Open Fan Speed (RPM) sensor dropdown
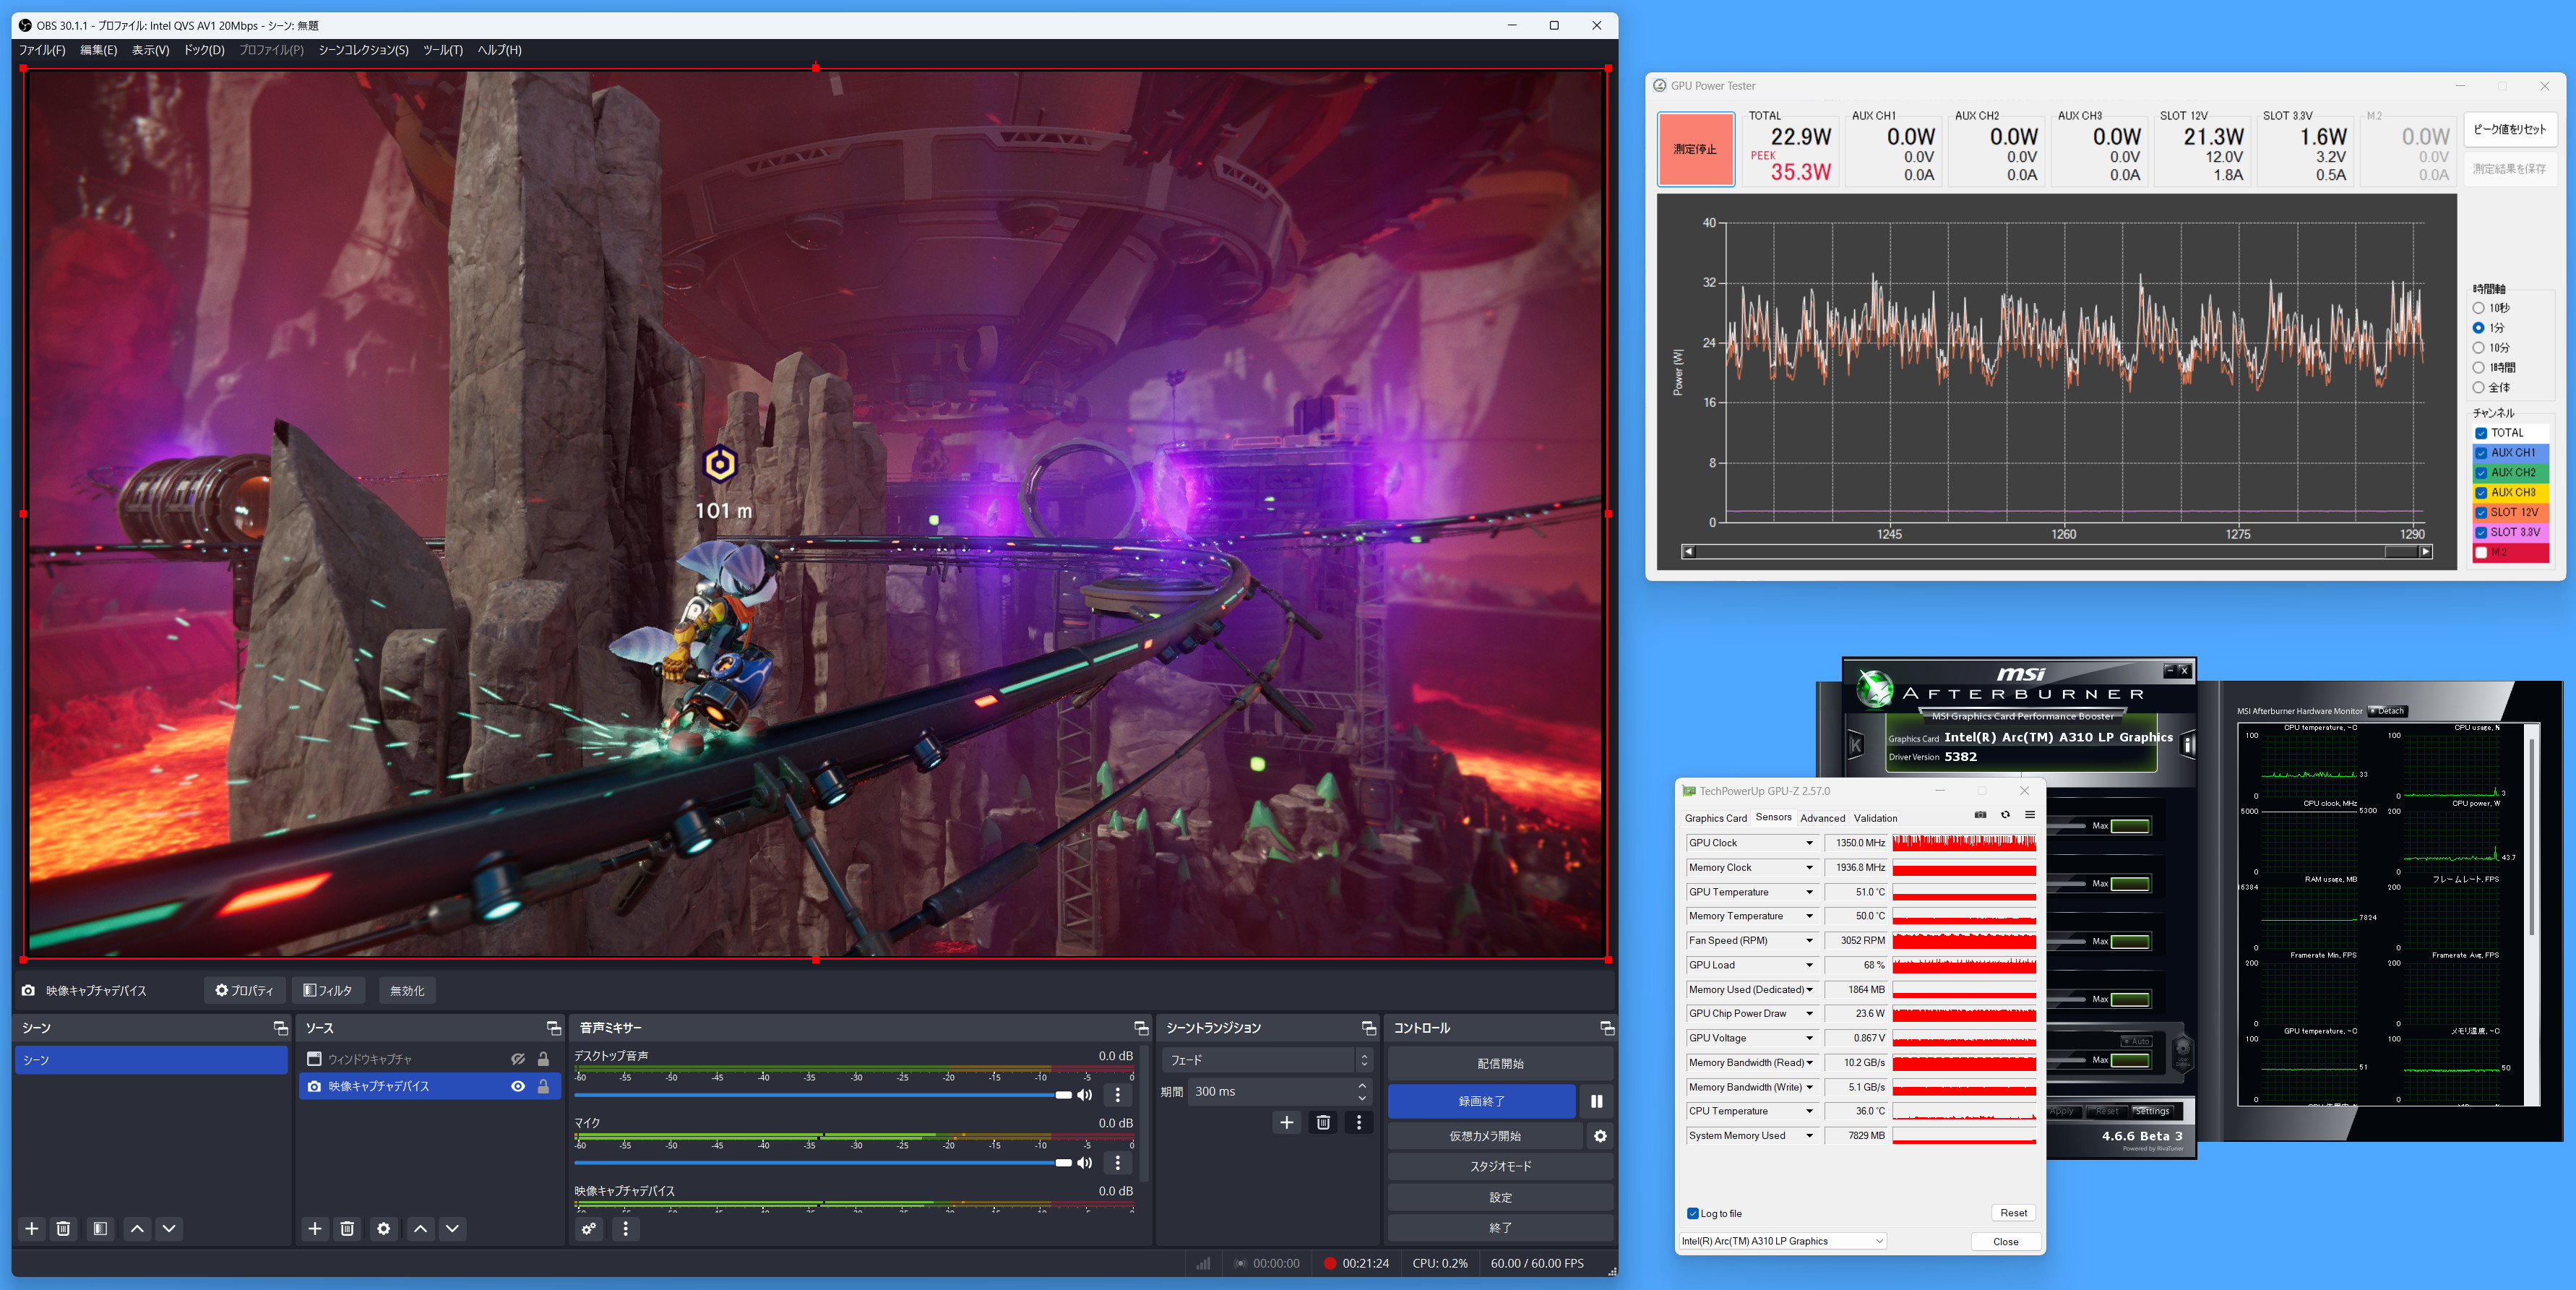The height and width of the screenshot is (1290, 2576). pyautogui.click(x=1809, y=941)
